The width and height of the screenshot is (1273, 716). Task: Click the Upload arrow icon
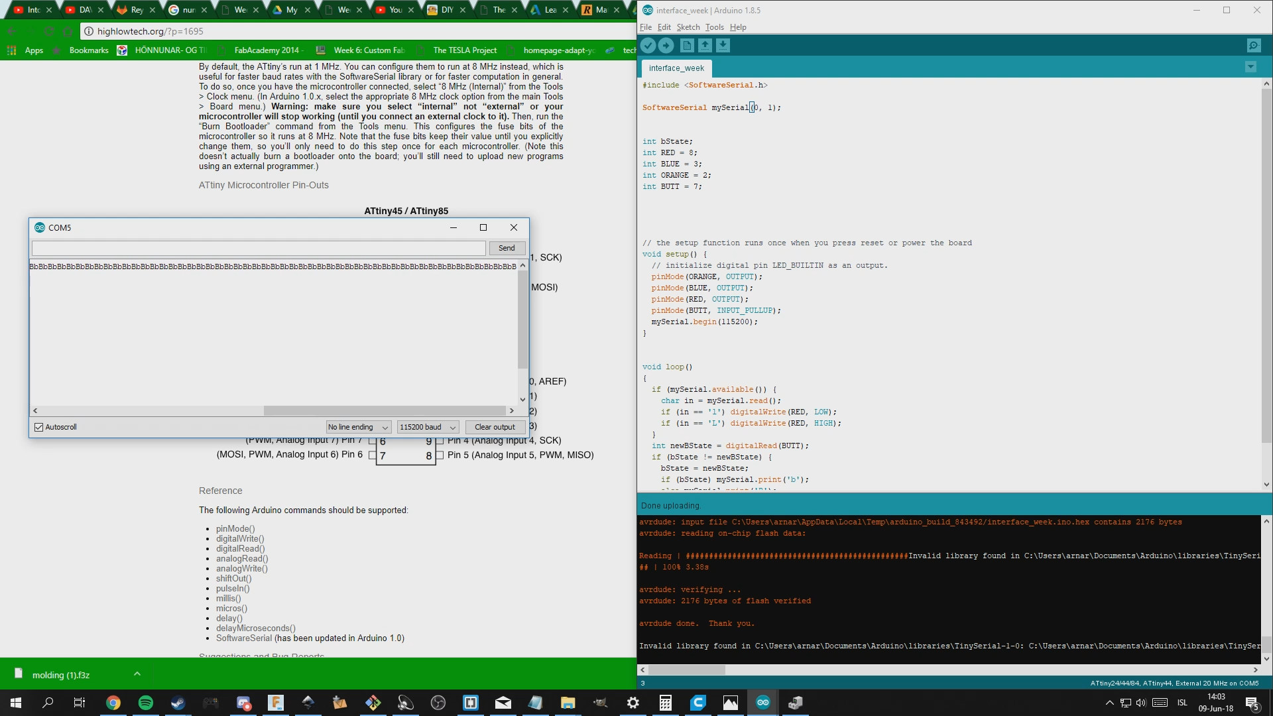(x=666, y=45)
